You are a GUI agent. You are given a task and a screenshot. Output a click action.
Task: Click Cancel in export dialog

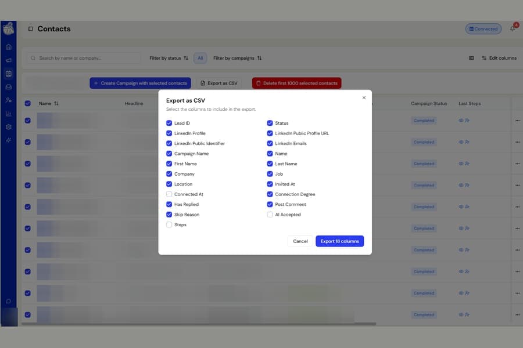300,241
